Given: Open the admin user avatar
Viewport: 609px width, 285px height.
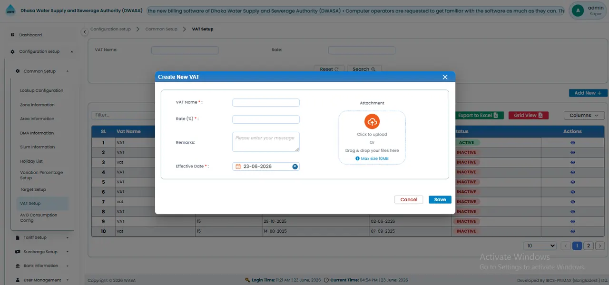Looking at the screenshot, I should pos(578,10).
